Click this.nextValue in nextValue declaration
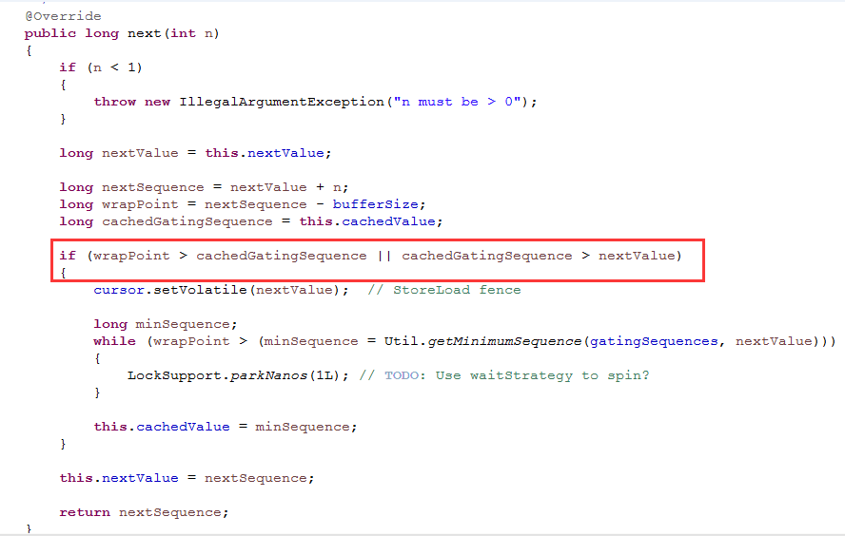This screenshot has width=845, height=536. coord(265,153)
